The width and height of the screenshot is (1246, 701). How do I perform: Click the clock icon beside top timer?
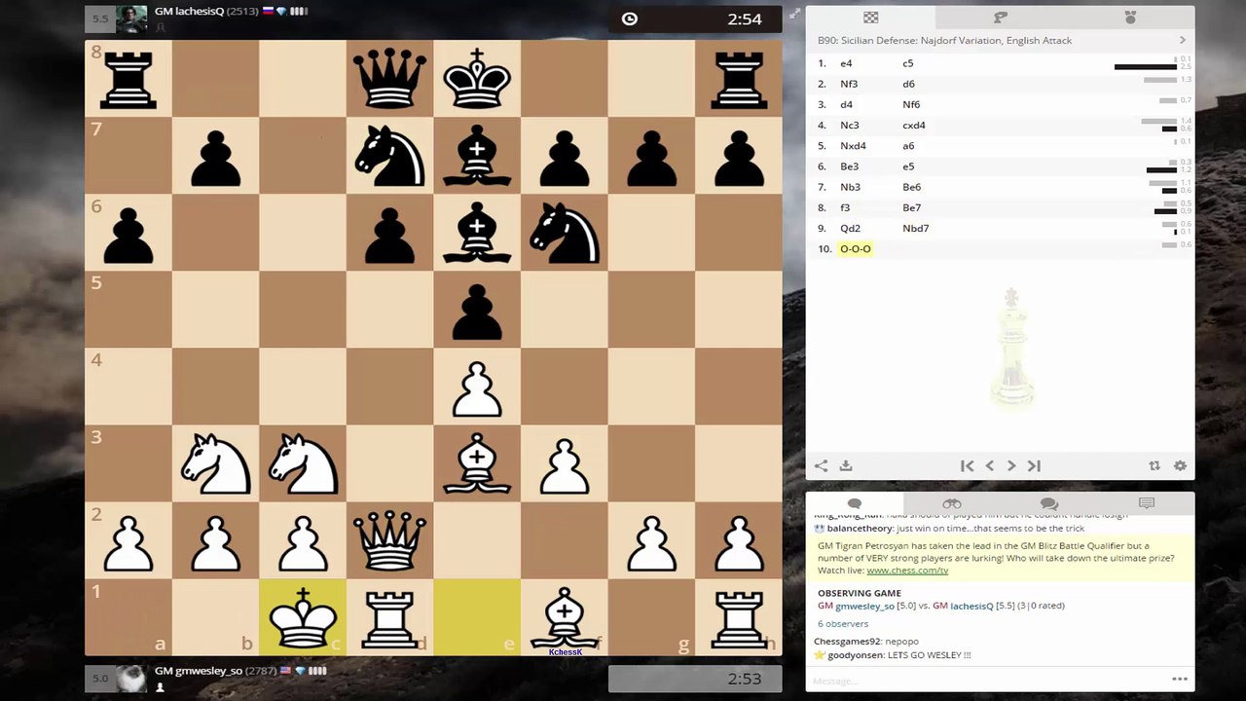(x=630, y=18)
